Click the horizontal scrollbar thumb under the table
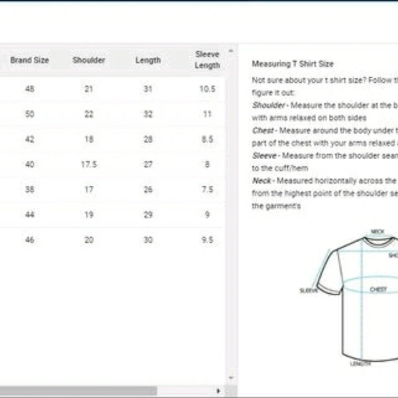This screenshot has width=398, height=398. [x=78, y=391]
